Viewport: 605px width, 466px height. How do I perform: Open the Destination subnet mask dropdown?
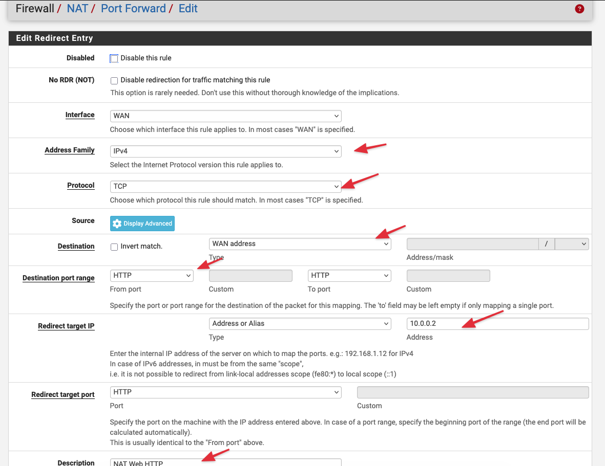(572, 244)
